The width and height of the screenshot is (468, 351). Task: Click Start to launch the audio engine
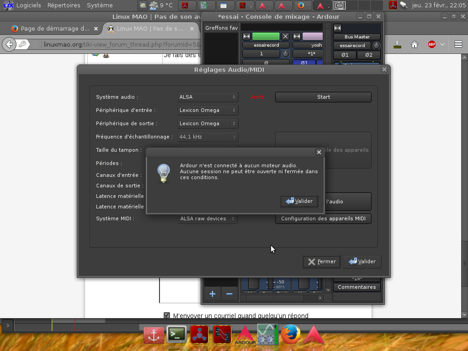tap(323, 97)
